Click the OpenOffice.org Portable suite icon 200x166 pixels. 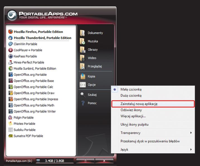[x=11, y=74]
